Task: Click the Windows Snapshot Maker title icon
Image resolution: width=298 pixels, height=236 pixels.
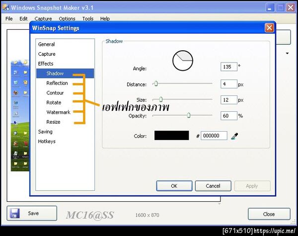Action: tap(5, 7)
